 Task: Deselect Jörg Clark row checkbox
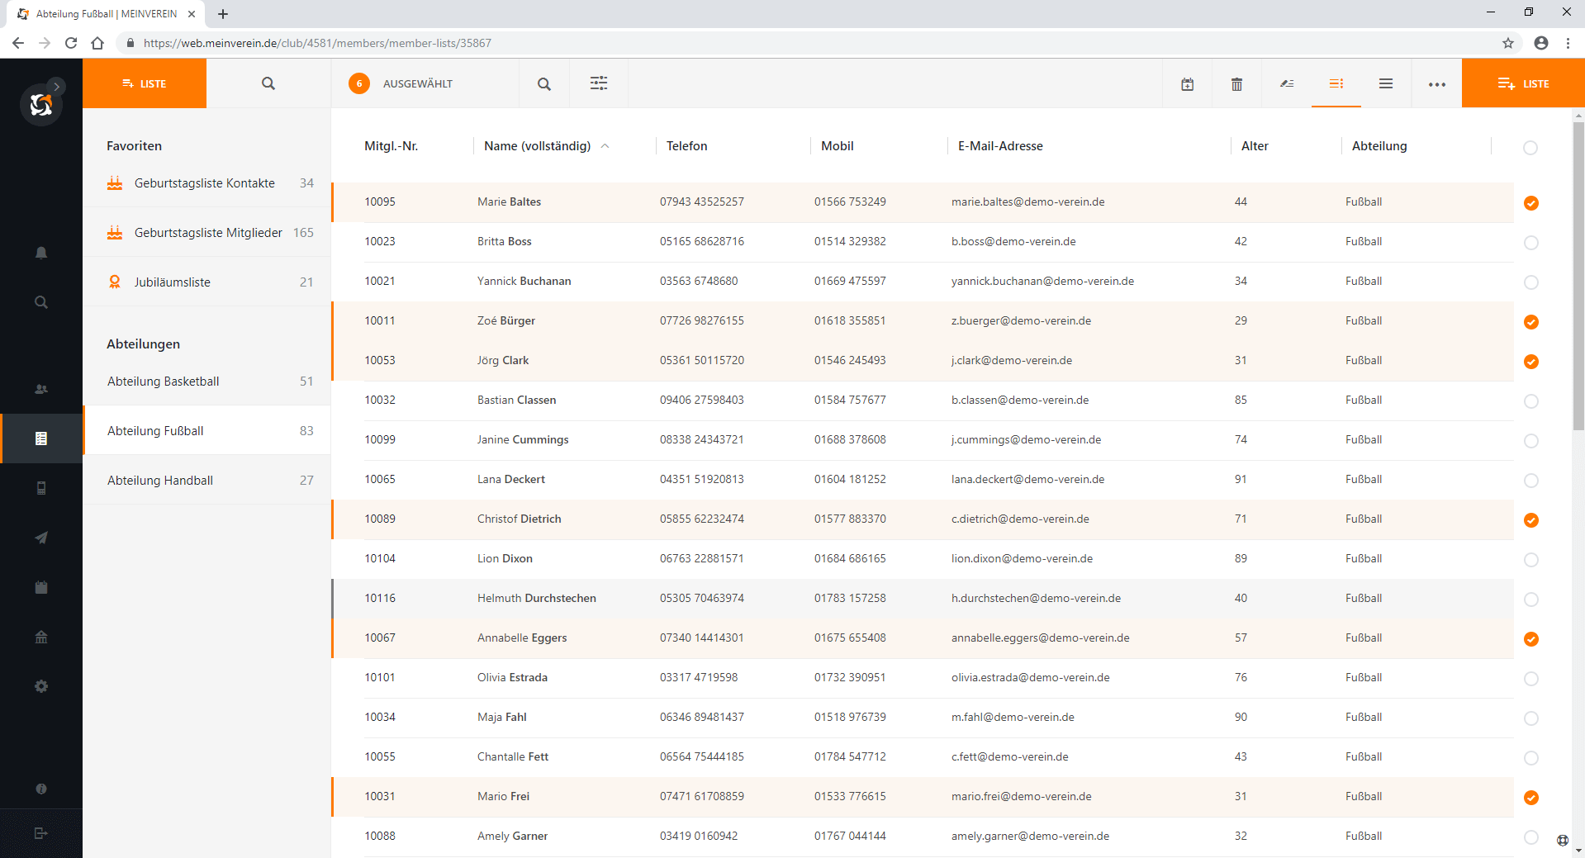click(1530, 362)
